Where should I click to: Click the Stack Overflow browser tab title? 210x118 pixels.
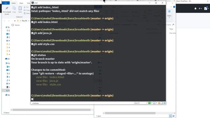184,1
